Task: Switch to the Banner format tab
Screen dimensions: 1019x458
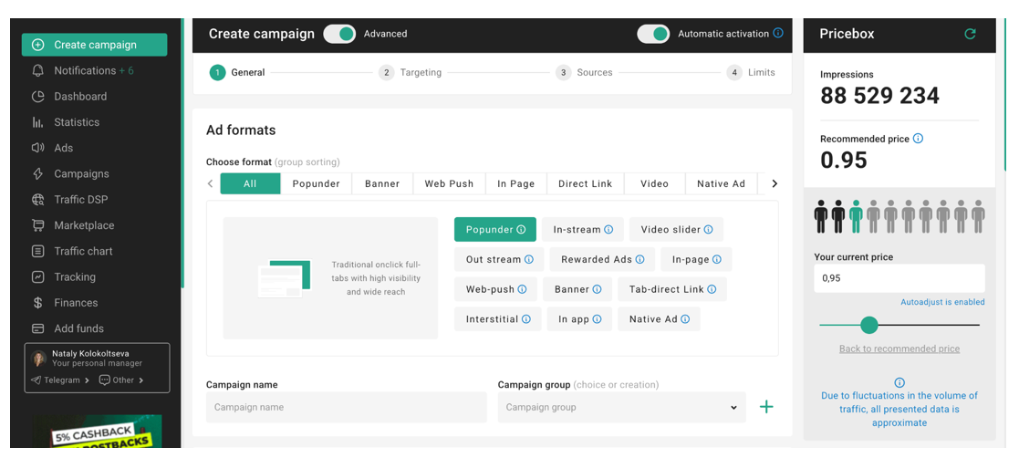Action: (382, 183)
